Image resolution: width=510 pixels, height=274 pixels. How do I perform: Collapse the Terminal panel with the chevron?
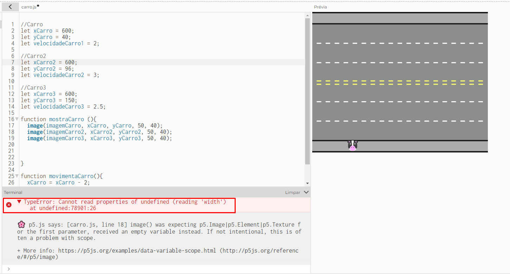(x=306, y=192)
